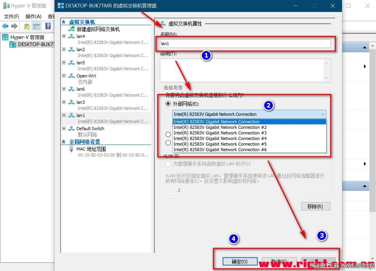Select the lan2 virtual switch
This screenshot has height=271, width=376.
pyautogui.click(x=81, y=49)
